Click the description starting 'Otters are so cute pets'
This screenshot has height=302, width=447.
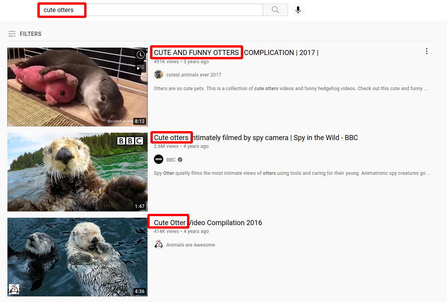pos(291,89)
